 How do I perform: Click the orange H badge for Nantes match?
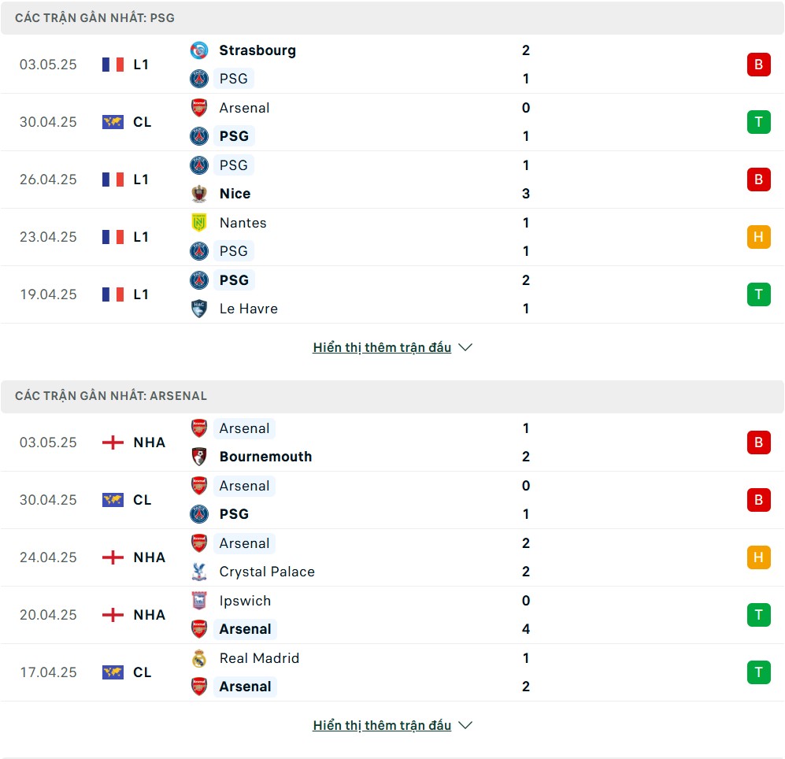tap(758, 237)
